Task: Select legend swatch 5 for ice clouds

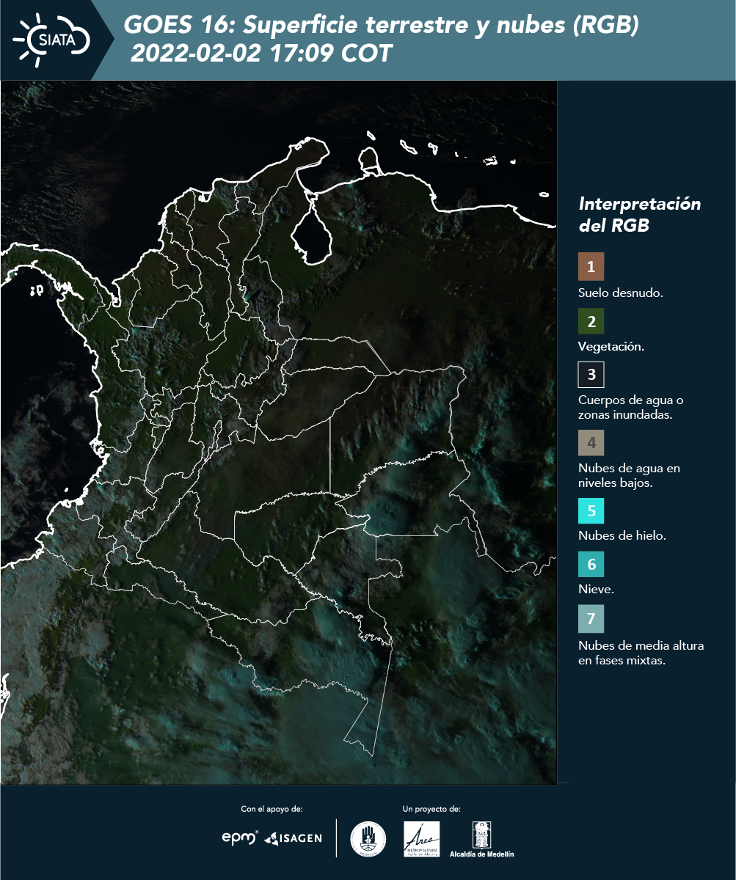Action: pos(591,510)
